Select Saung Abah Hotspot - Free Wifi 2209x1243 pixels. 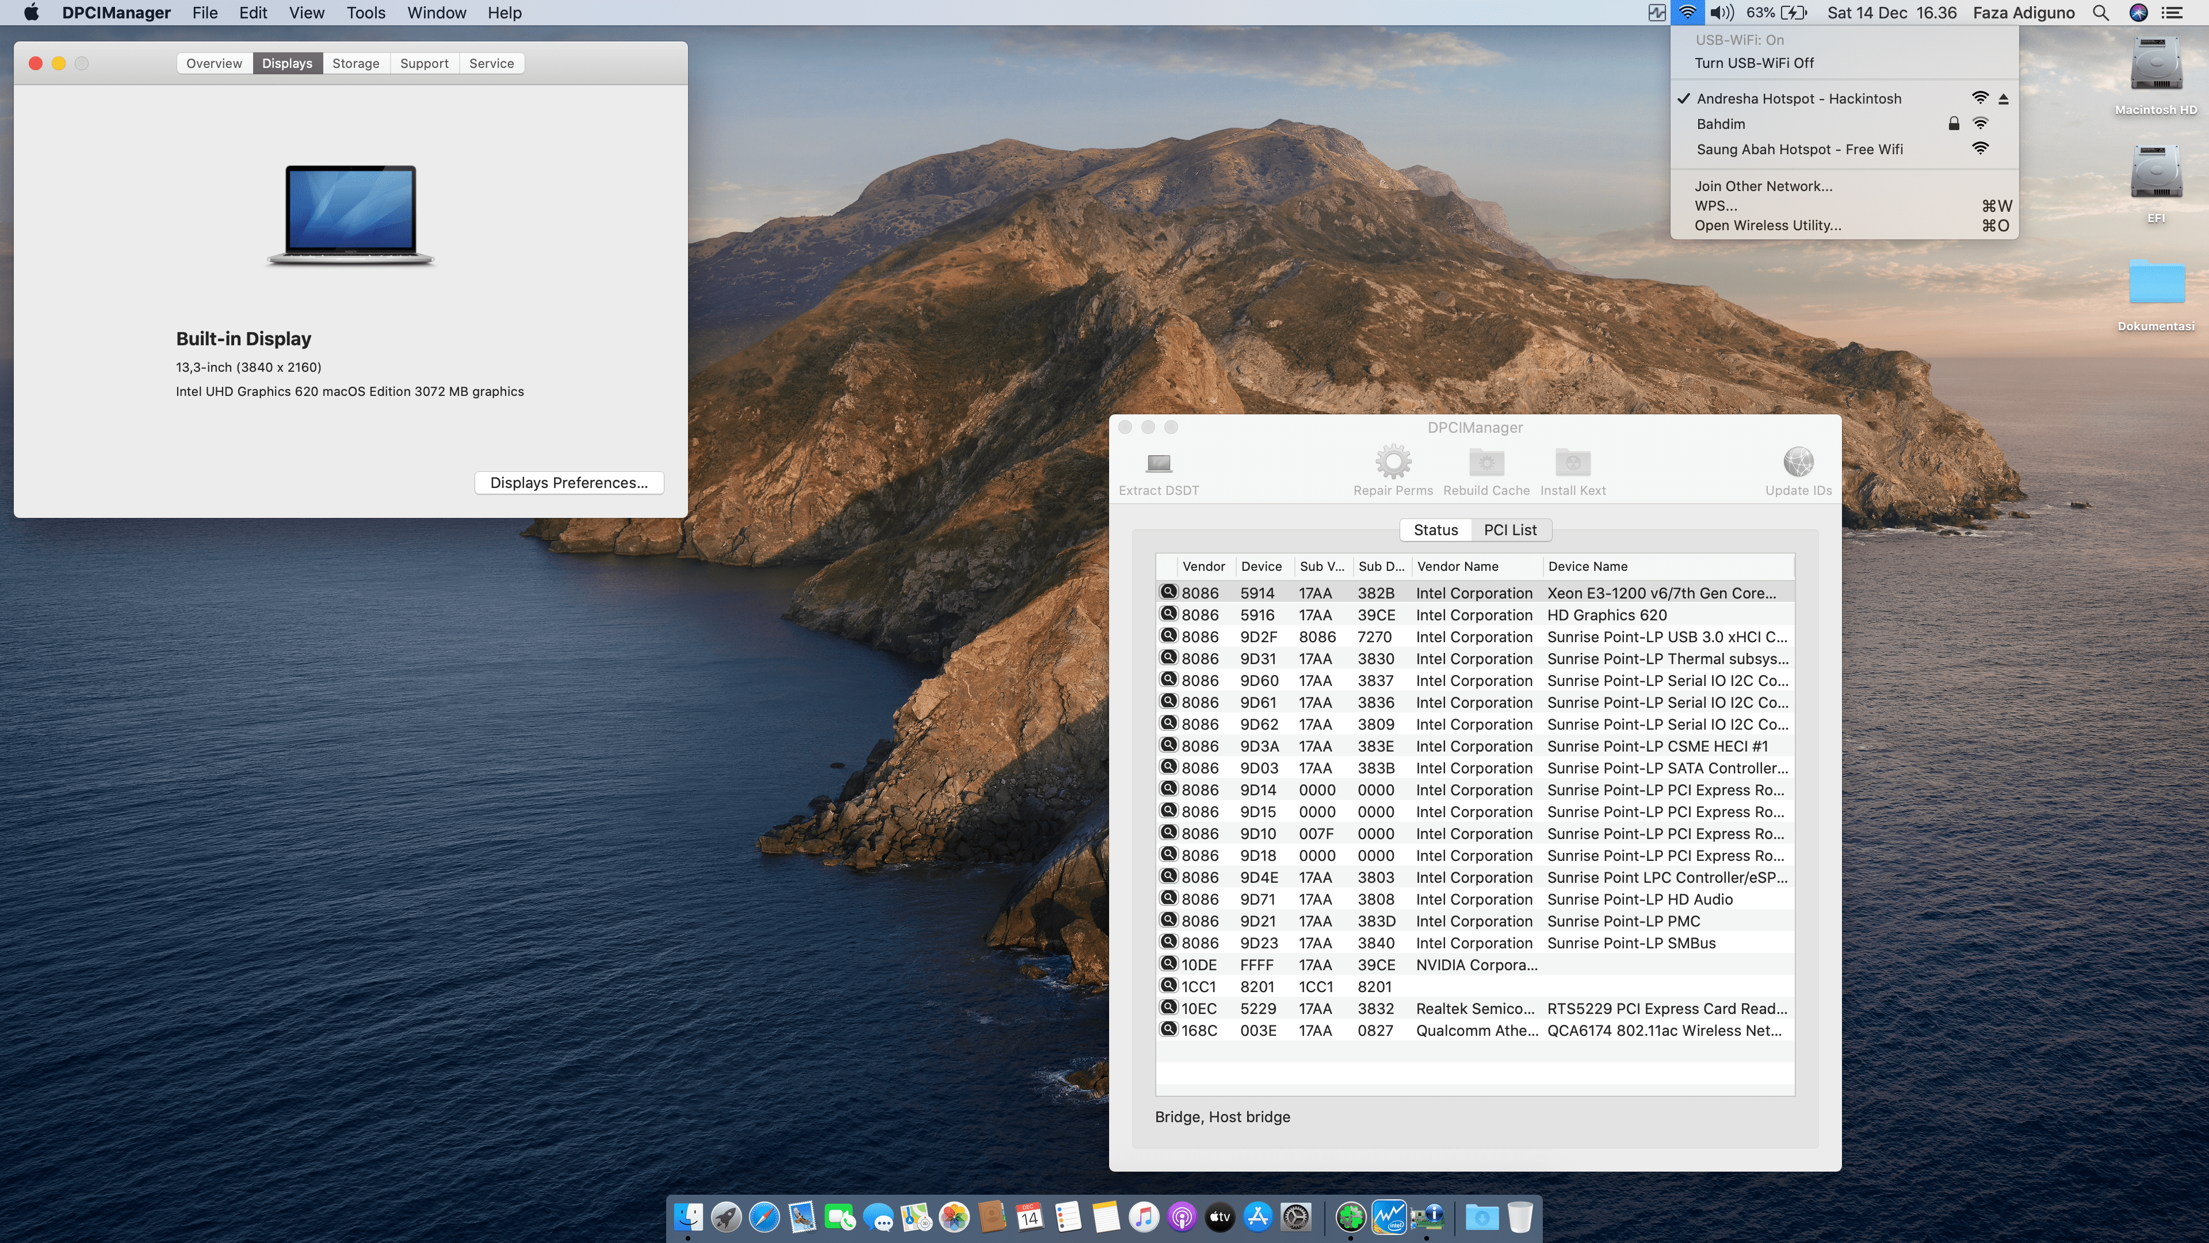click(1799, 149)
